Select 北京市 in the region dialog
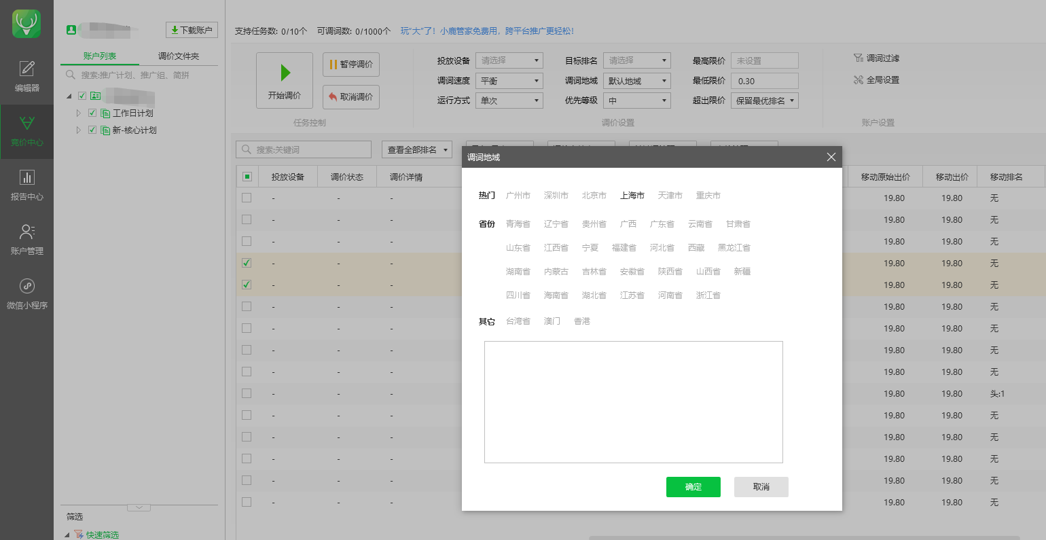The width and height of the screenshot is (1046, 540). (594, 196)
